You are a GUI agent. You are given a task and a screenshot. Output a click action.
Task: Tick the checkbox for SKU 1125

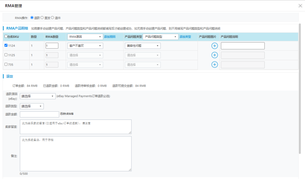[6, 55]
